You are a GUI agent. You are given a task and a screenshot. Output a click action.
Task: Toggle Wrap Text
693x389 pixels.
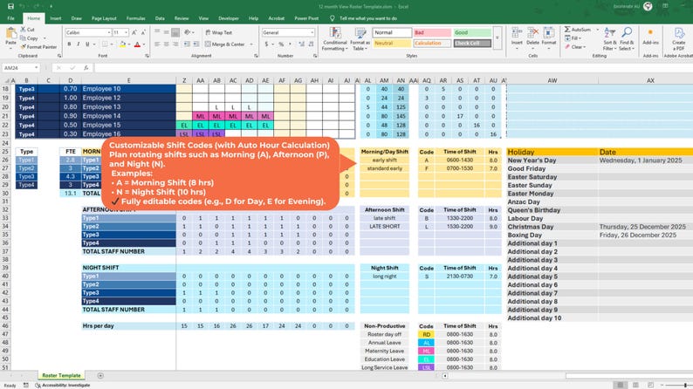219,32
